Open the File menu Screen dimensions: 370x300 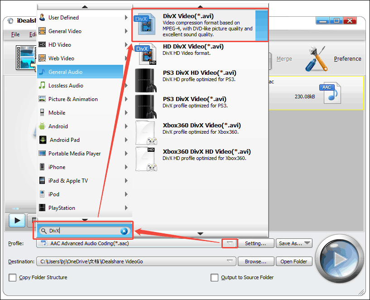tap(15, 34)
